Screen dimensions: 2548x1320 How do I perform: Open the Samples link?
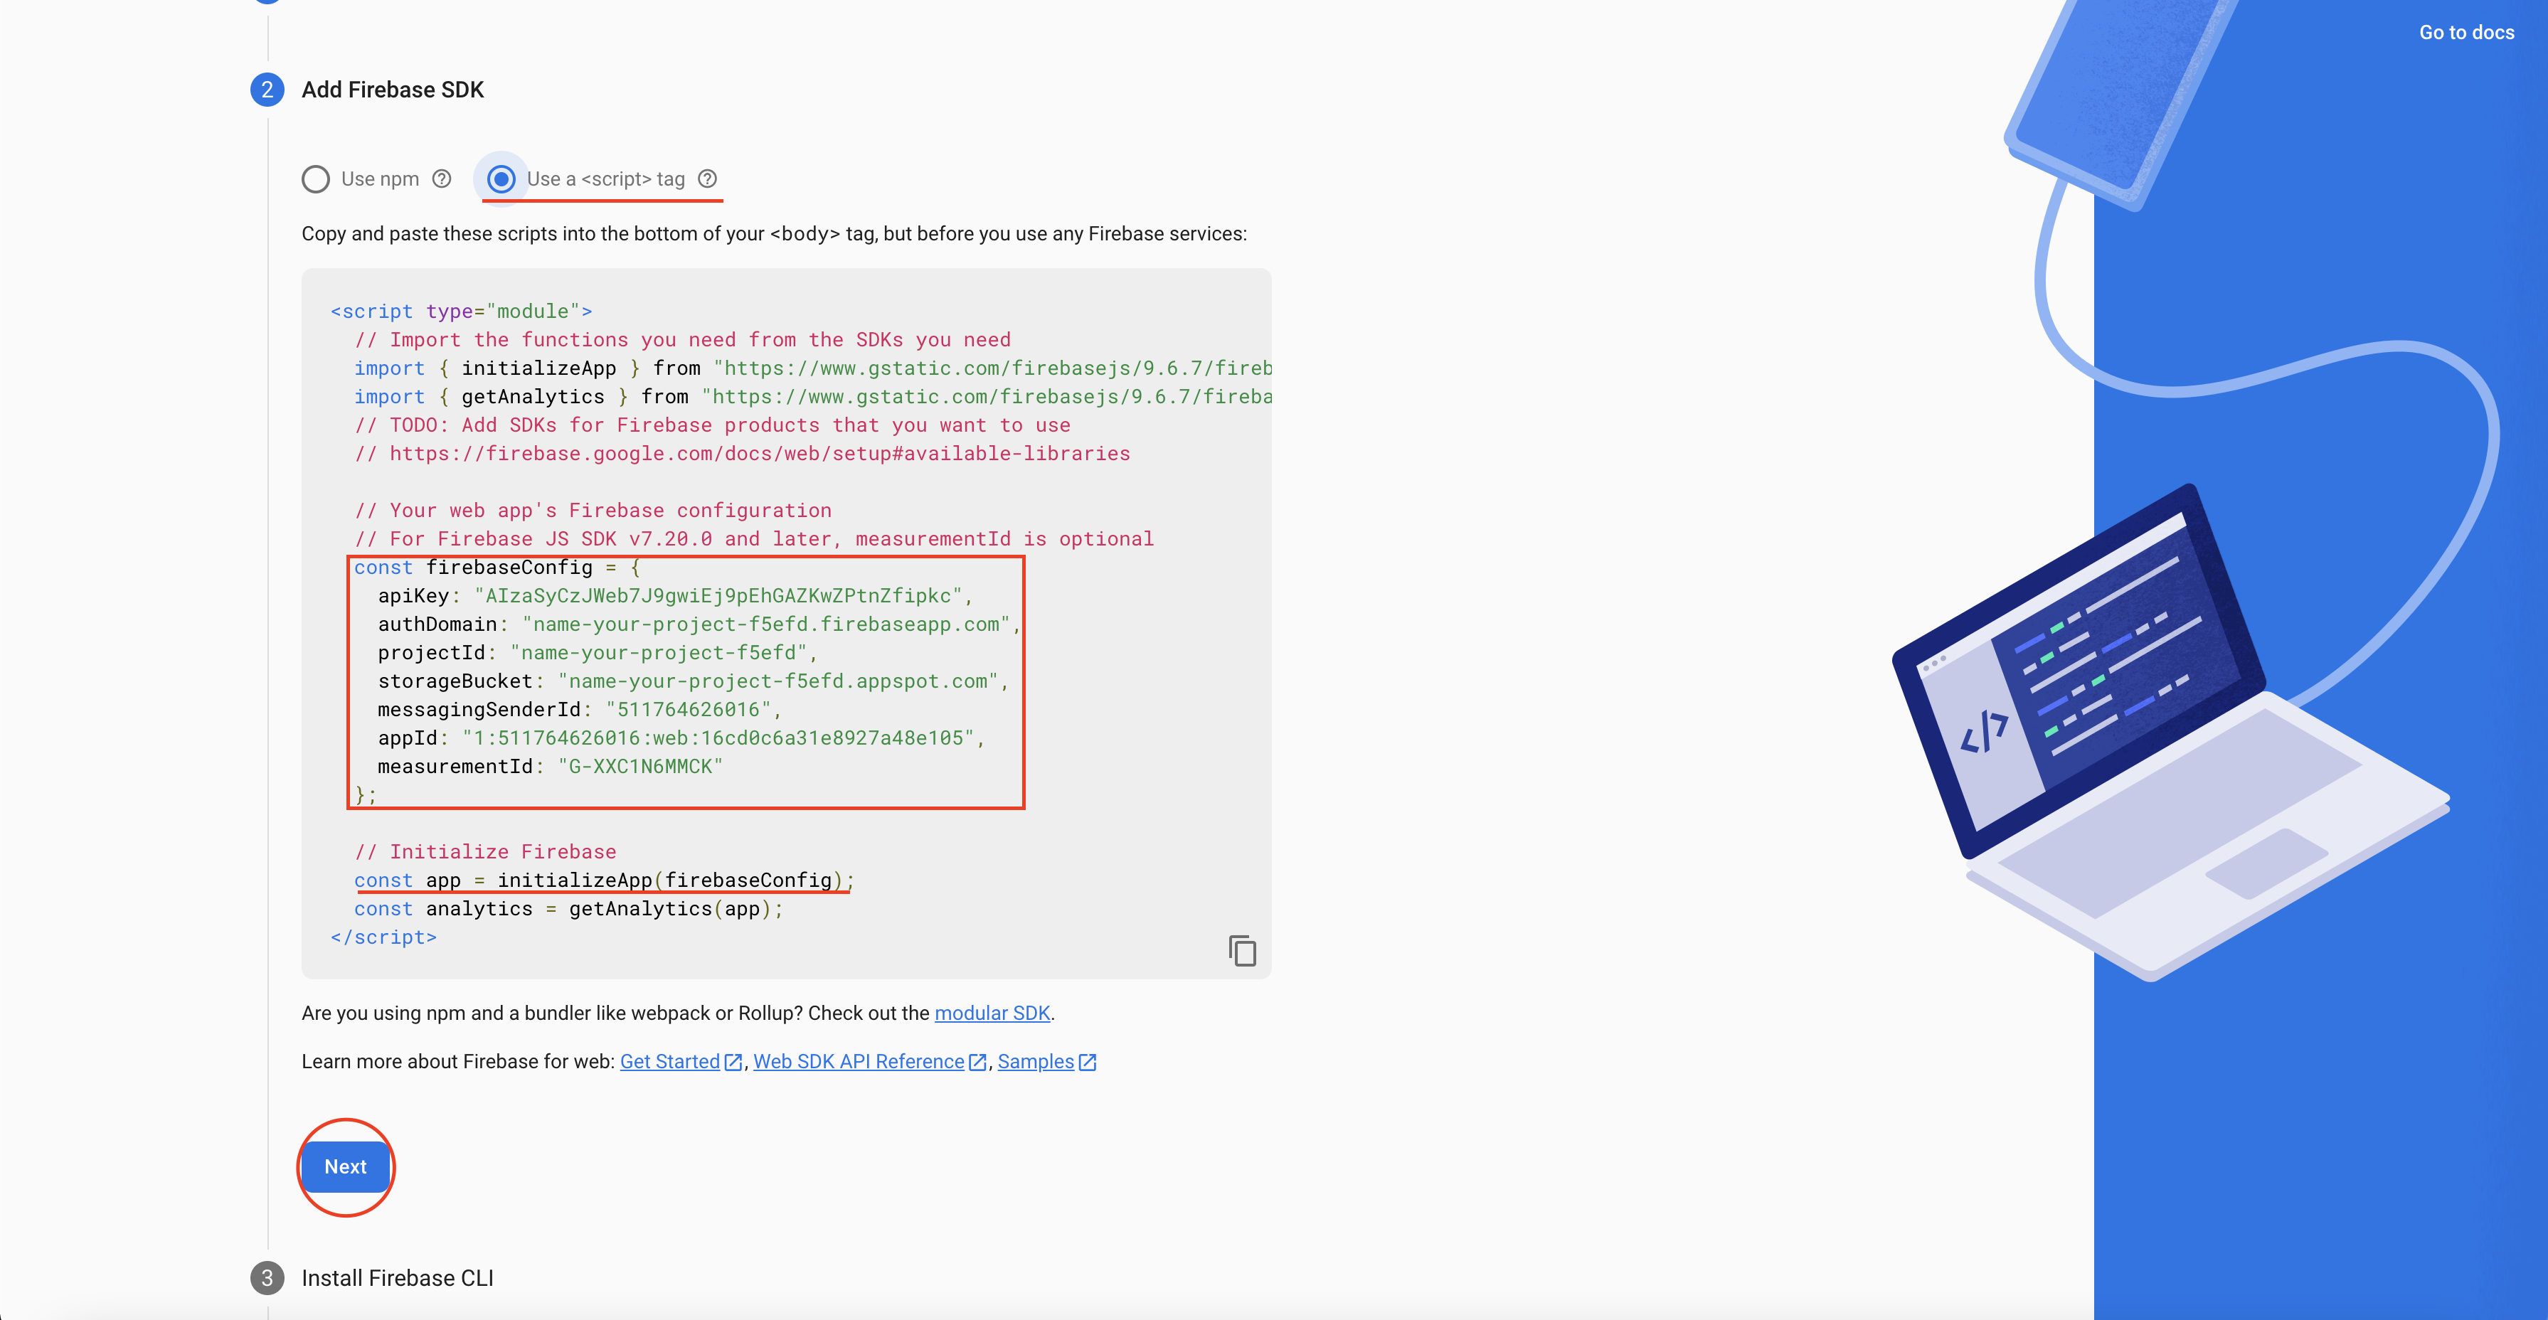tap(1036, 1061)
